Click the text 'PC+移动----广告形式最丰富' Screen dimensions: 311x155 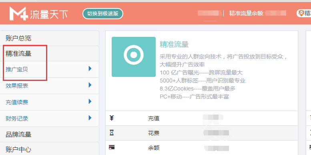click(x=195, y=97)
